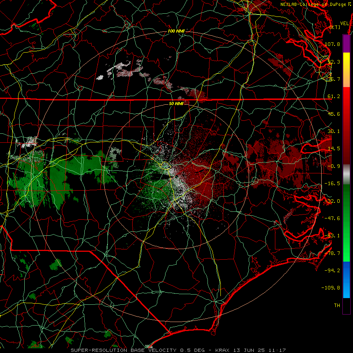Click the [KT] units label

click(335, 27)
